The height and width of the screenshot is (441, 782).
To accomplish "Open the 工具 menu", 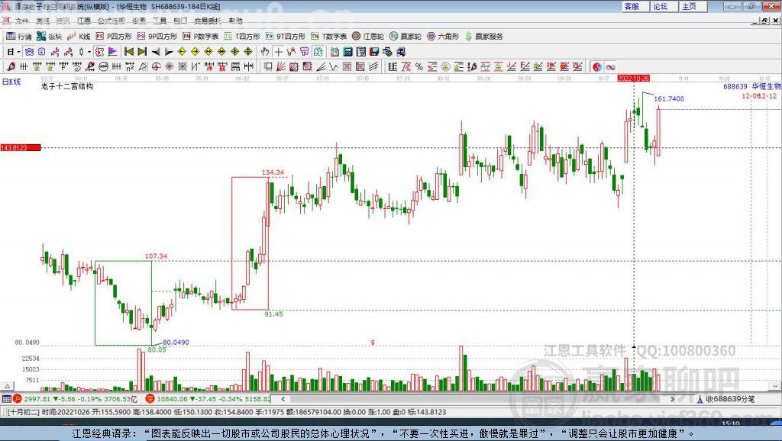I will tap(160, 21).
